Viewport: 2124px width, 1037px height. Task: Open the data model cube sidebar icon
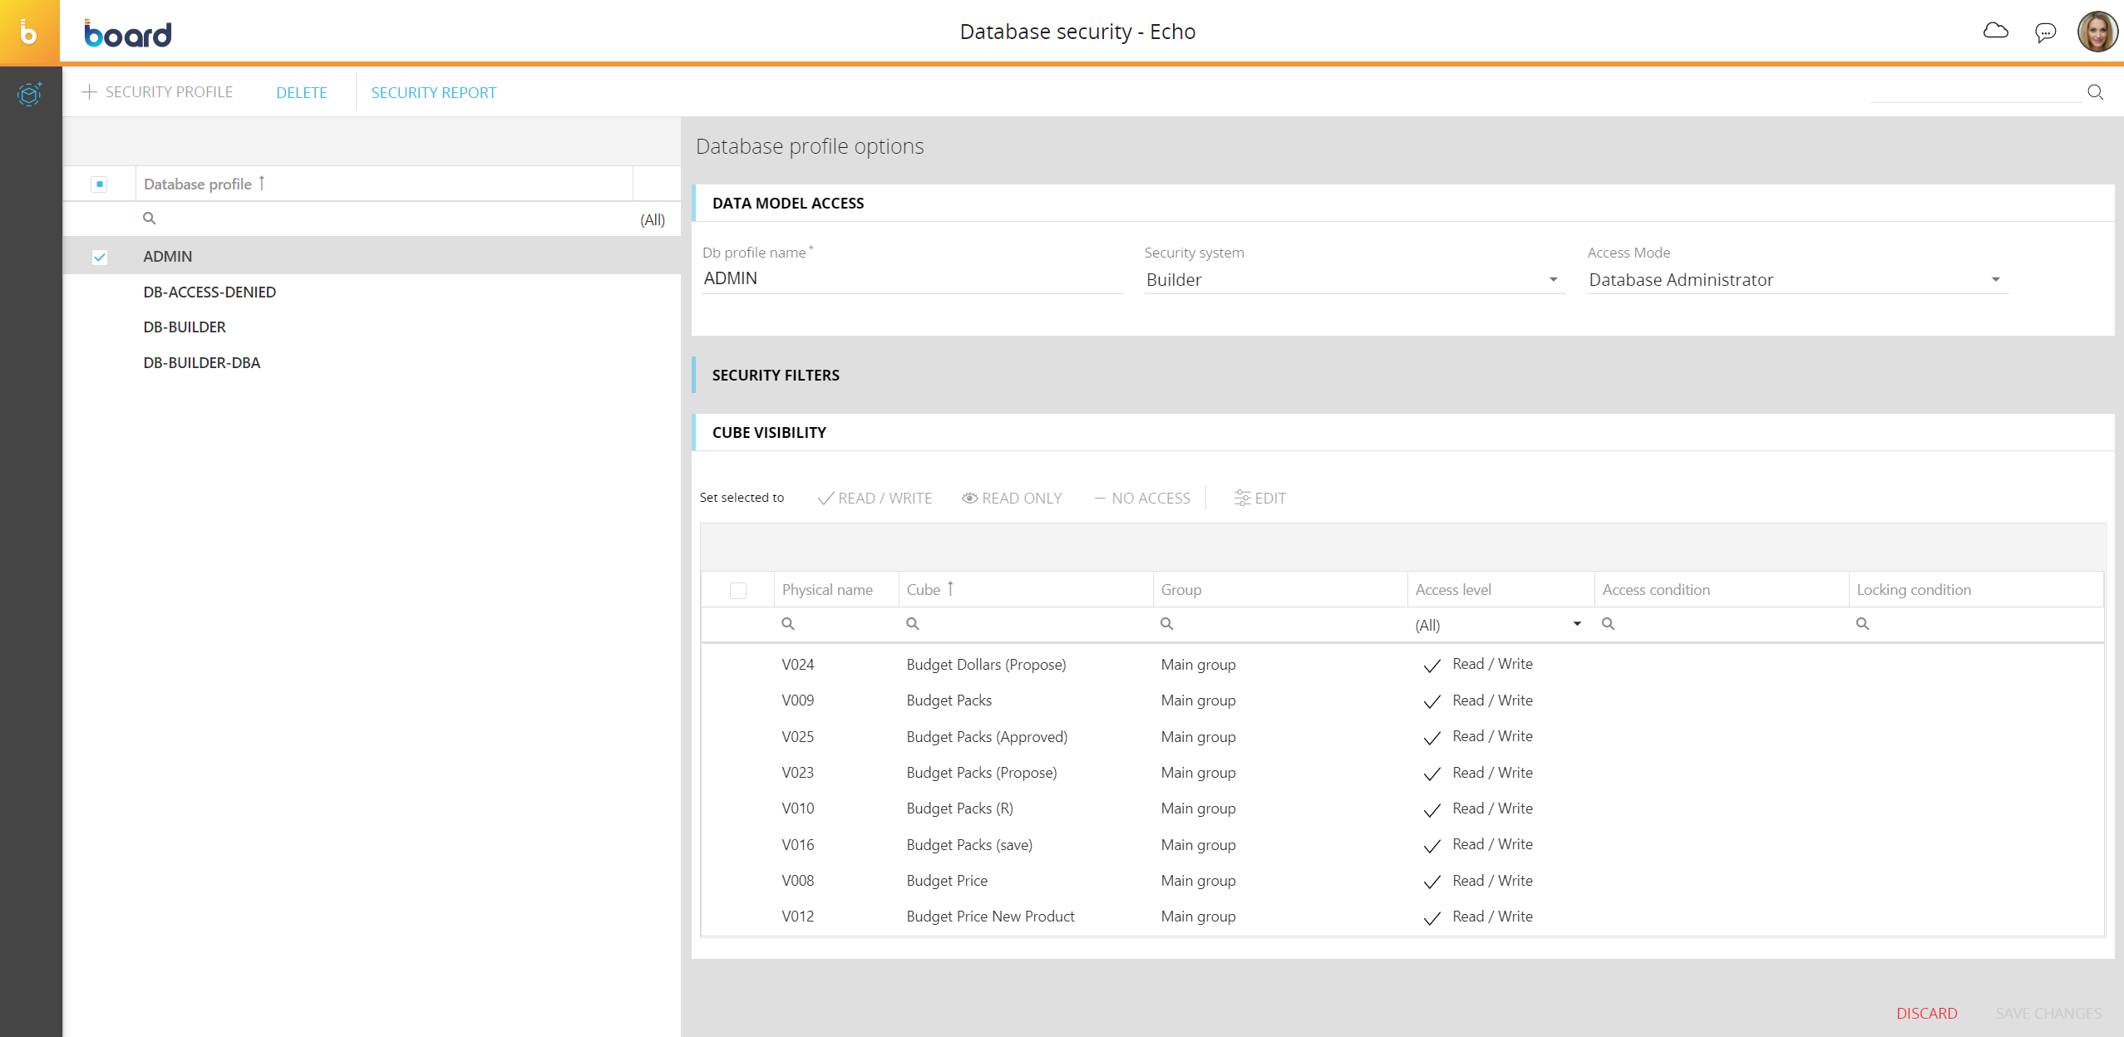point(29,94)
